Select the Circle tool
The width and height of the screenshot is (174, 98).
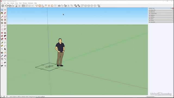(2, 23)
